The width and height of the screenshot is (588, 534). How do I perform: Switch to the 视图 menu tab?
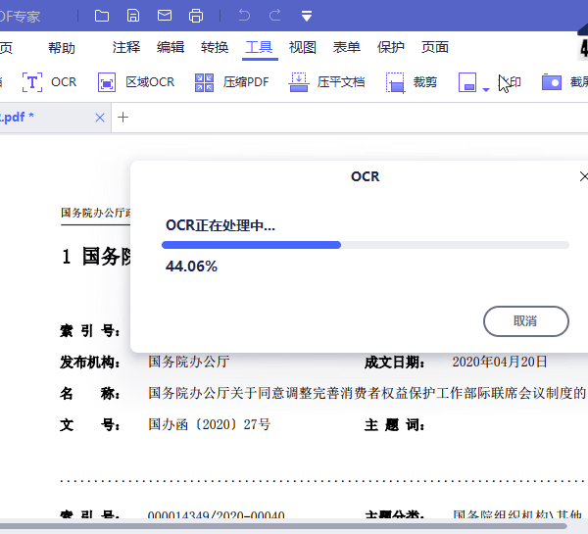pyautogui.click(x=303, y=47)
